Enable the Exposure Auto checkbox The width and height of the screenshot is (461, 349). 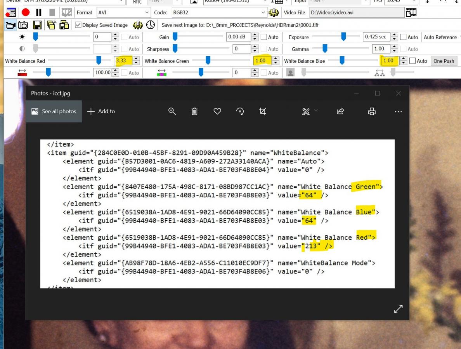click(404, 37)
